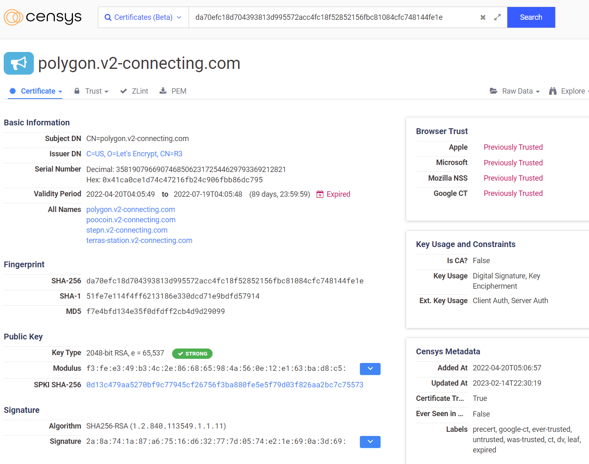Click Apple Previously Trusted status
This screenshot has height=464, width=589.
[x=513, y=147]
